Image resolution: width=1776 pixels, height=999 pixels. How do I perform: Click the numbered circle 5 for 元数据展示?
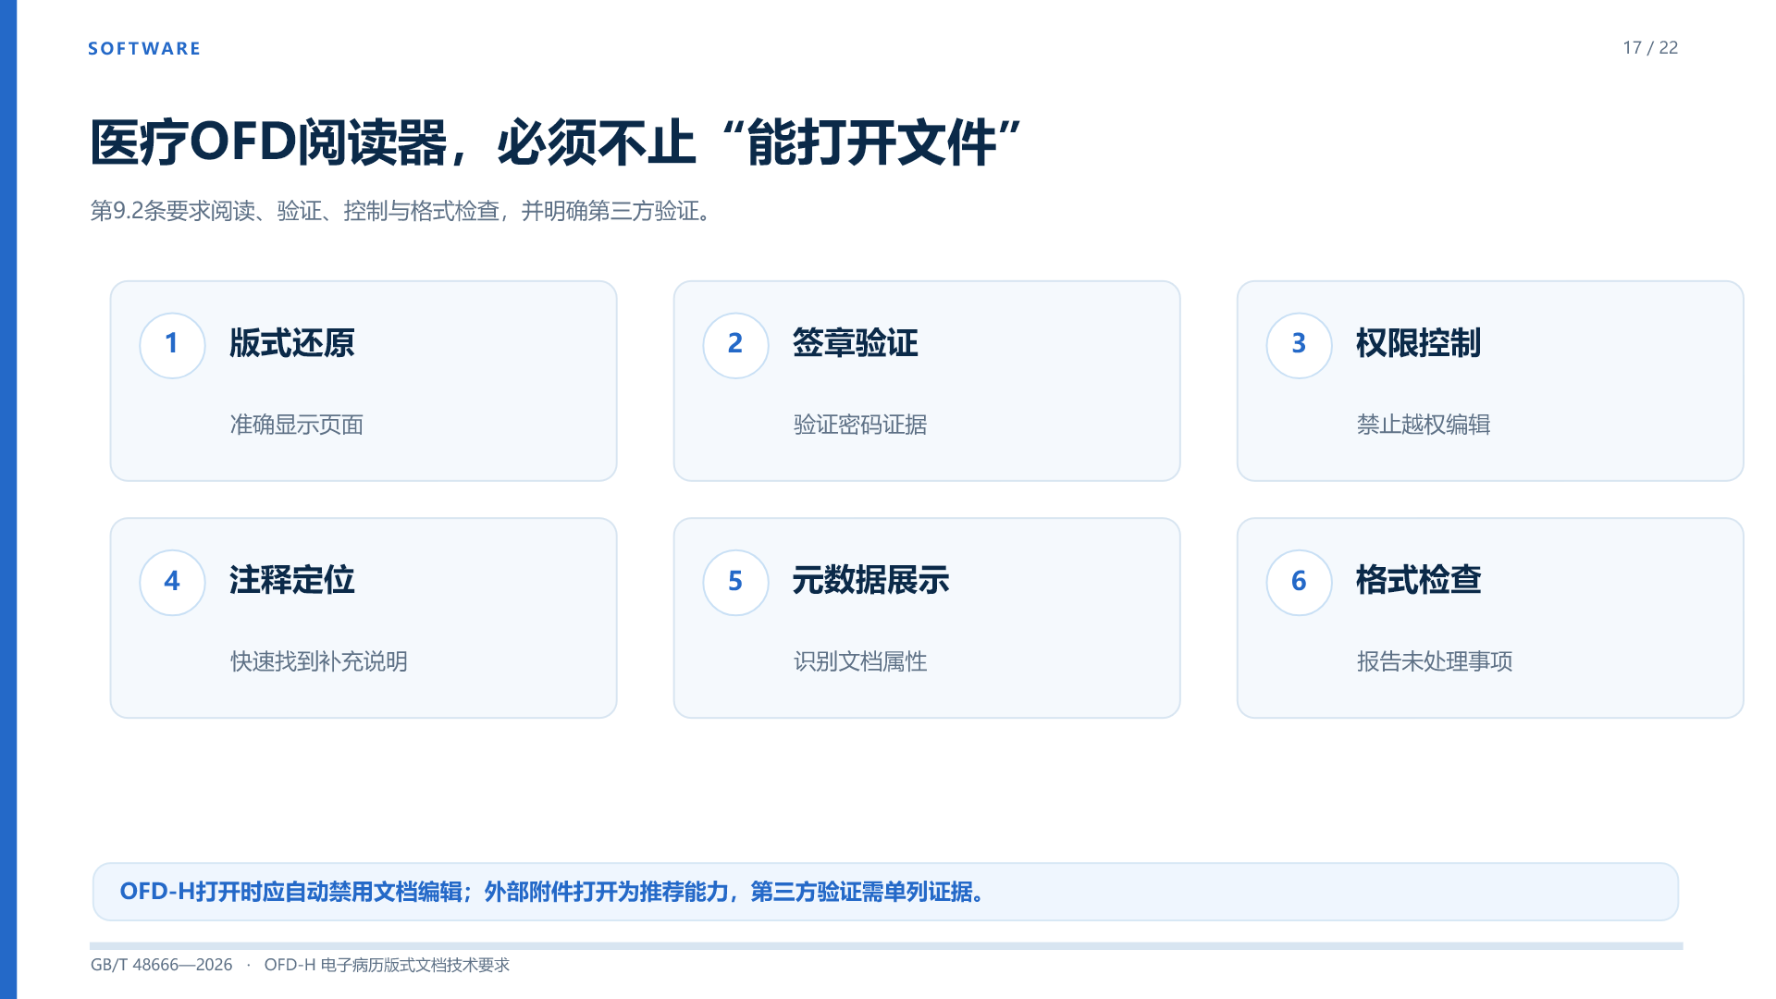point(735,582)
